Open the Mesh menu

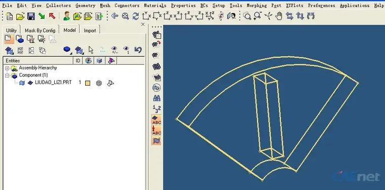click(105, 6)
